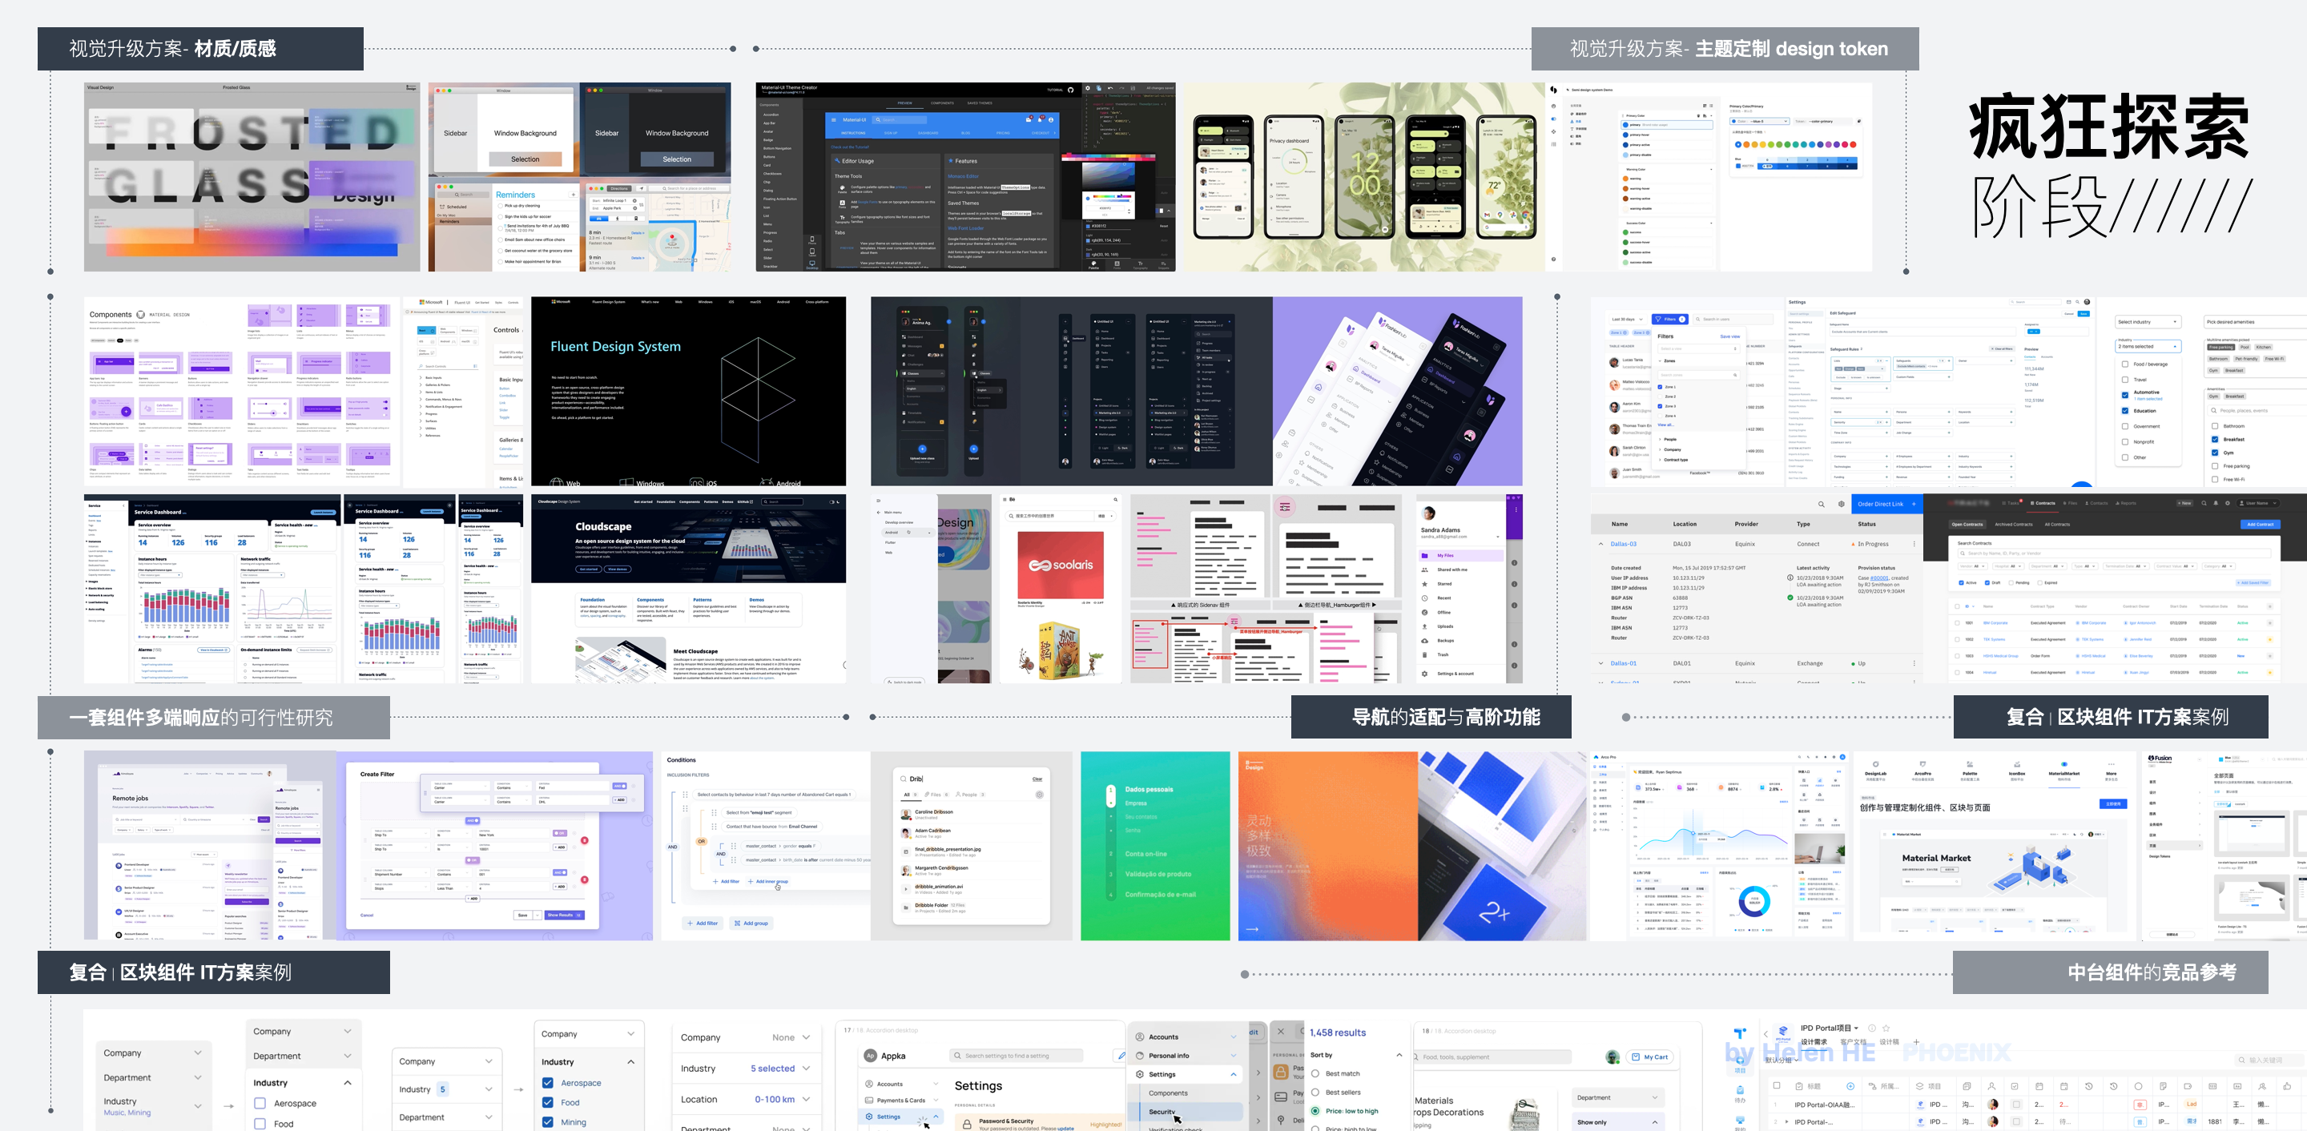
Task: Click the Offline icon in Sandra Adams drawer
Action: [x=1425, y=613]
